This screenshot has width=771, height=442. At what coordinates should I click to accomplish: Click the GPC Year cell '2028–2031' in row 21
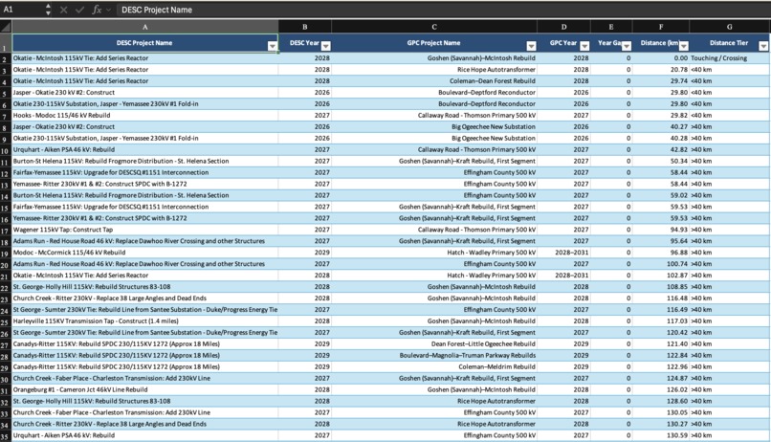(x=564, y=276)
